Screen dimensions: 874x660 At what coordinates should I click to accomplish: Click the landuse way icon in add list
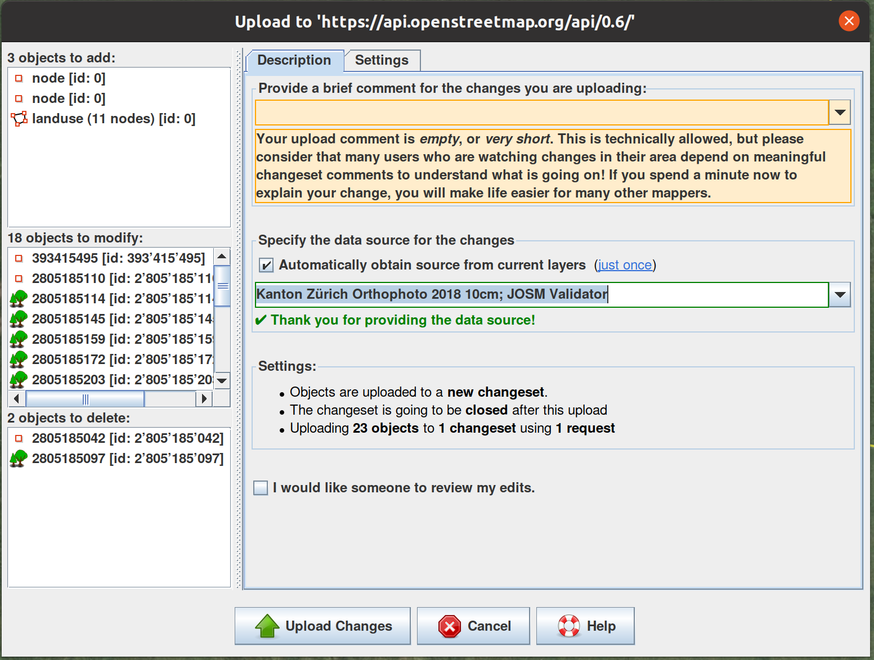pos(19,119)
